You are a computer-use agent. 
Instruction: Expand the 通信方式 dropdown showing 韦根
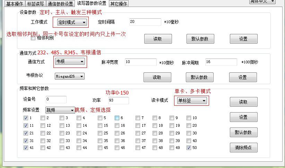[70, 62]
